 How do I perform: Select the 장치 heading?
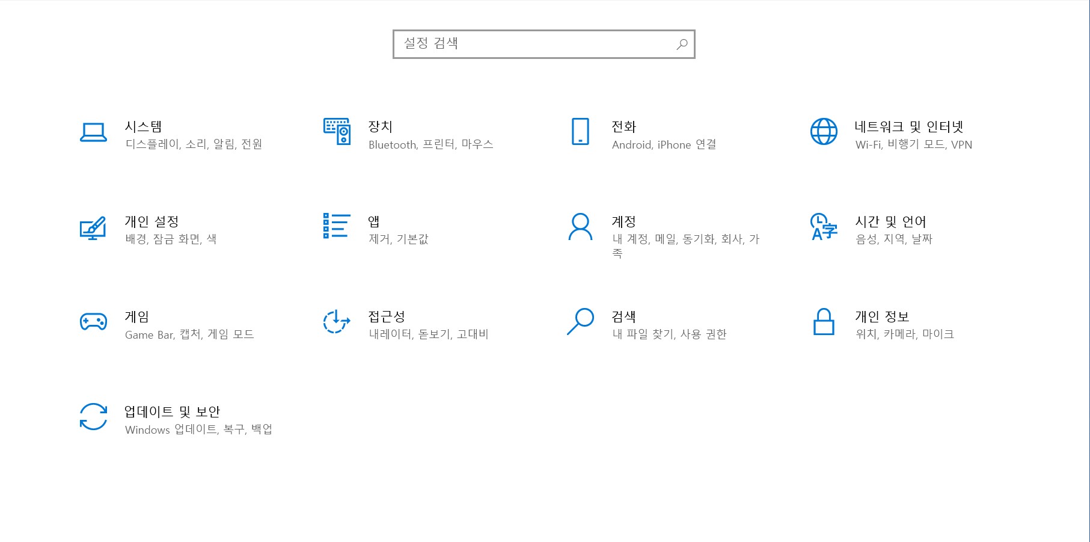[x=380, y=127]
